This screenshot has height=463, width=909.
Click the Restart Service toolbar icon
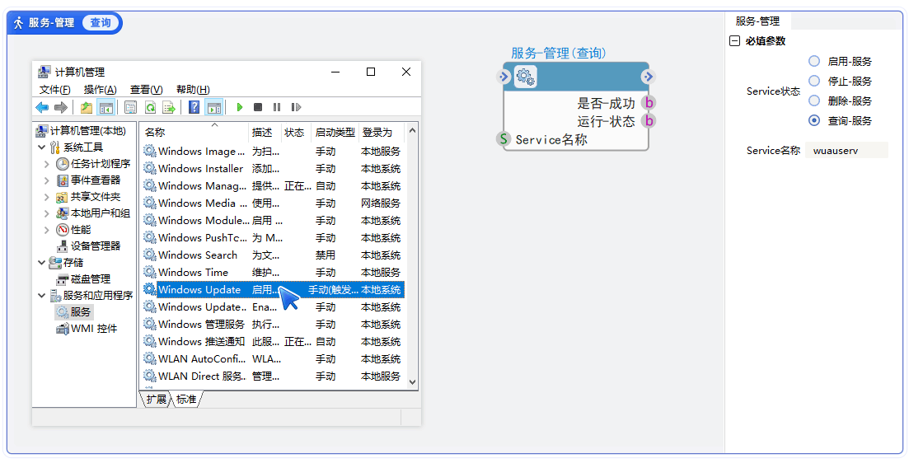tap(295, 107)
